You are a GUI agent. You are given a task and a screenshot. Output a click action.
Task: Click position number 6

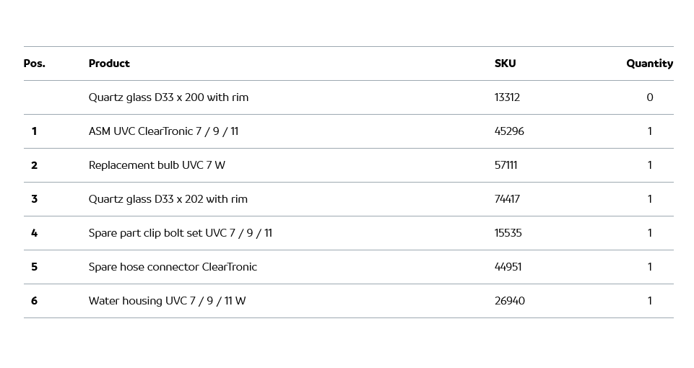tap(34, 301)
